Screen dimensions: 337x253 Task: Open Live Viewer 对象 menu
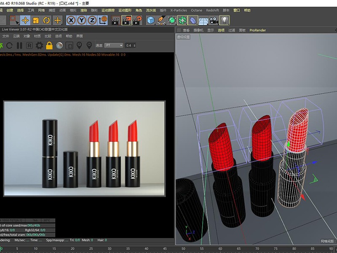click(27, 36)
